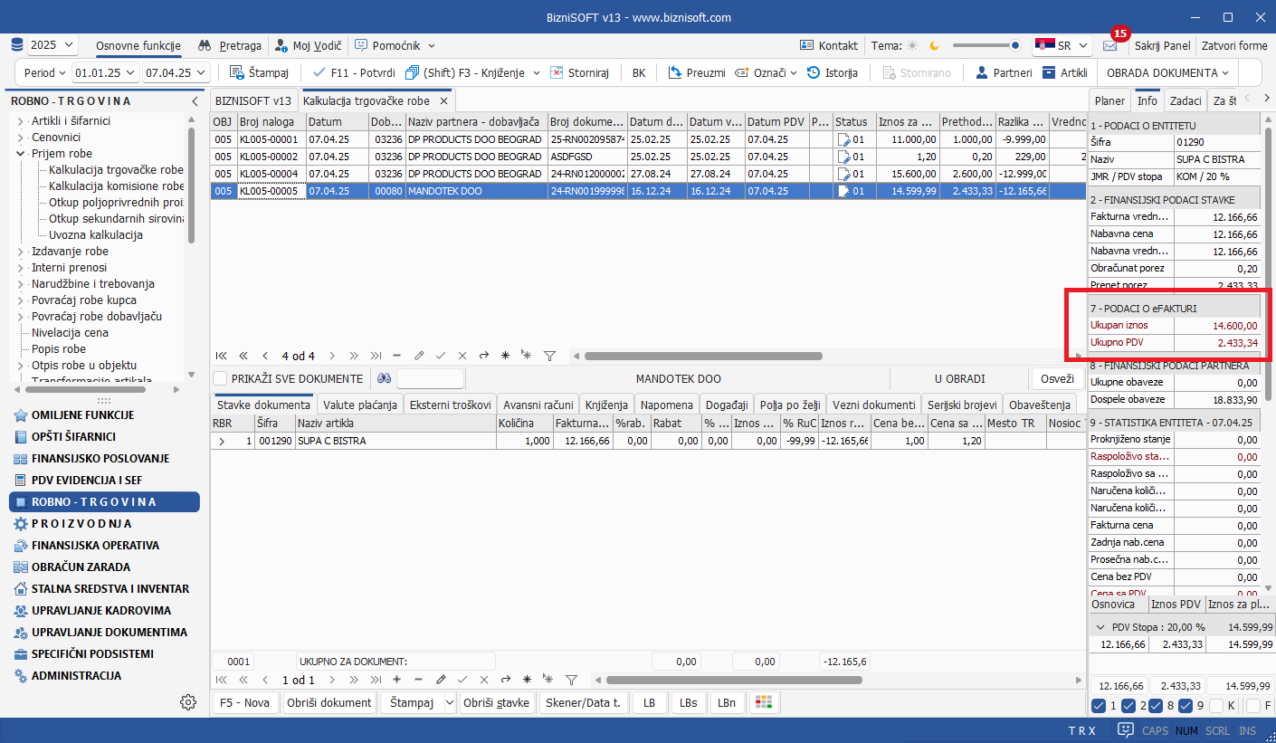Switch to the Knjiženja tab

point(605,405)
